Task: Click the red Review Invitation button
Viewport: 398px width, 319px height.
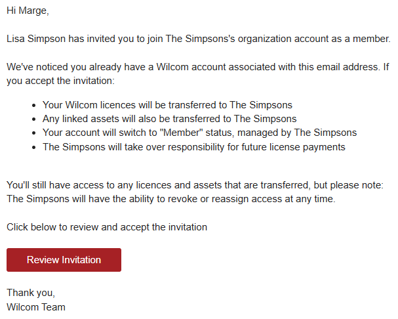Action: pos(64,260)
